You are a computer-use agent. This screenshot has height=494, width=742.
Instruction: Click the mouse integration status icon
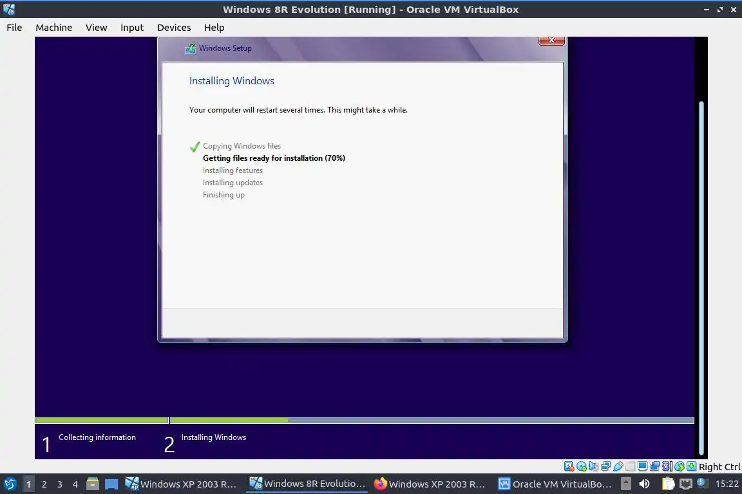pos(680,466)
